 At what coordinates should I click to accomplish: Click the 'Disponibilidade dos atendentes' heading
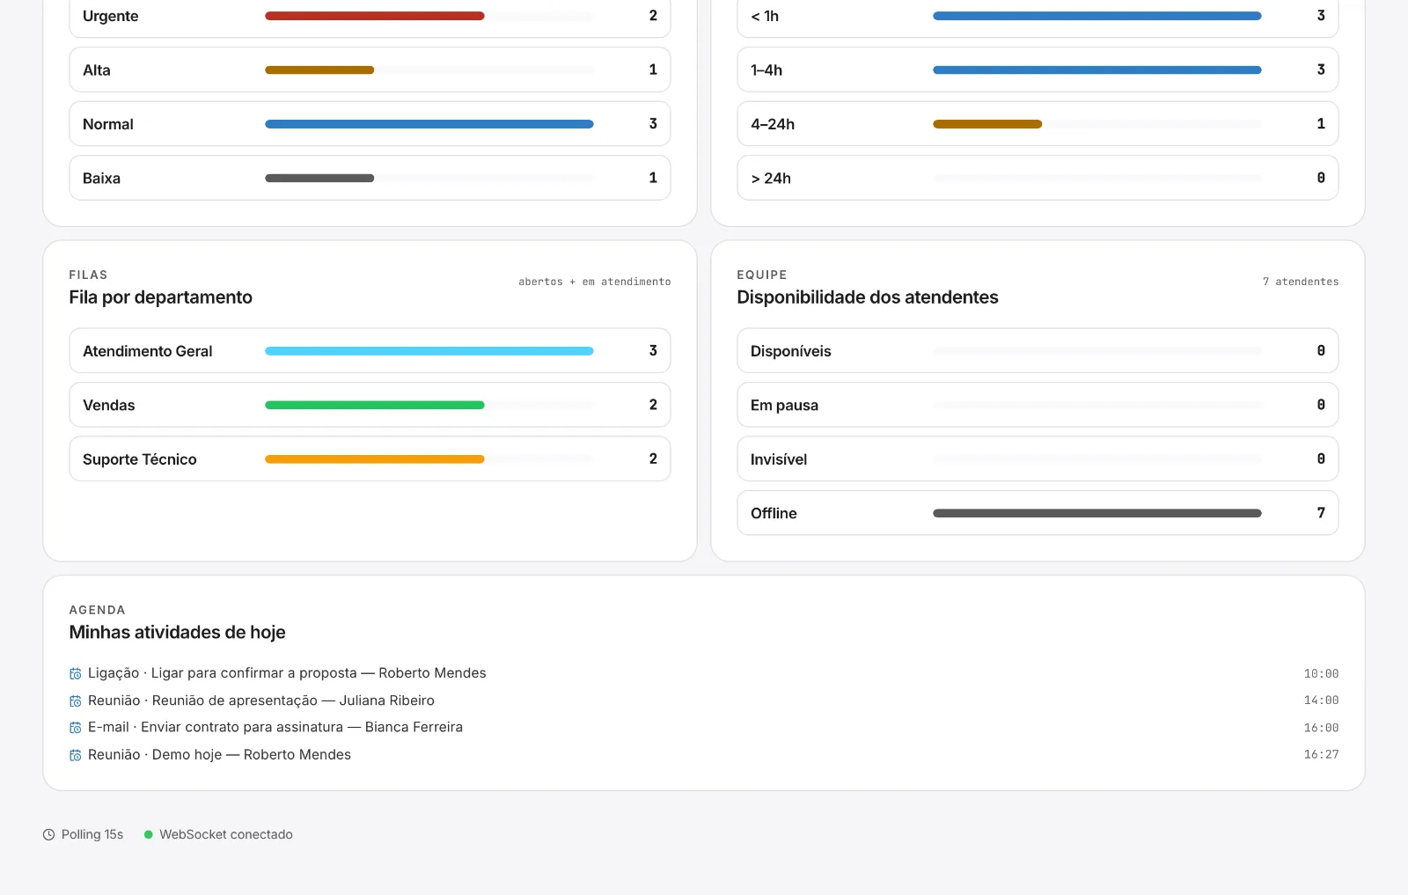(868, 297)
